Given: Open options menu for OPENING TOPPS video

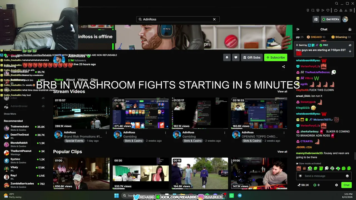Looking at the screenshot, I should click(284, 133).
